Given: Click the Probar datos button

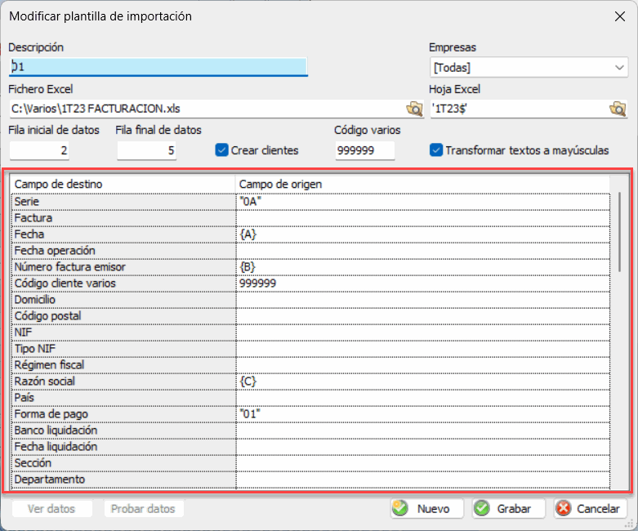Looking at the screenshot, I should pos(143,509).
